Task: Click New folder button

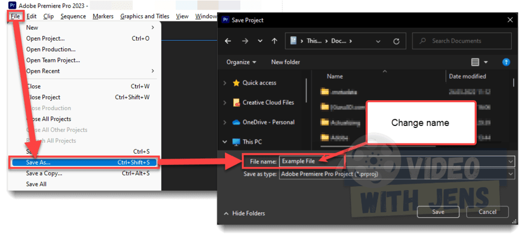Action: coord(286,62)
